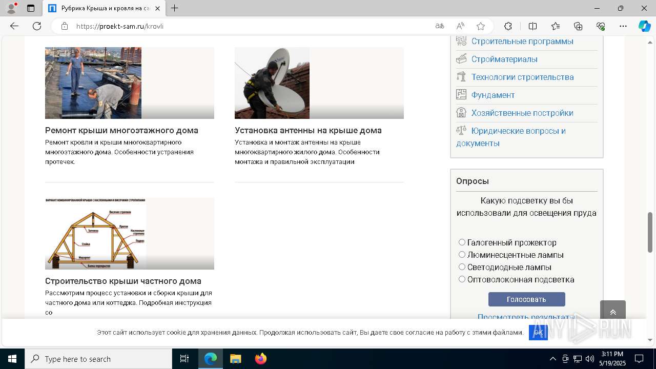Image resolution: width=656 pixels, height=369 pixels.
Task: Click the page vertical scrollbar thumb
Action: coord(650,232)
